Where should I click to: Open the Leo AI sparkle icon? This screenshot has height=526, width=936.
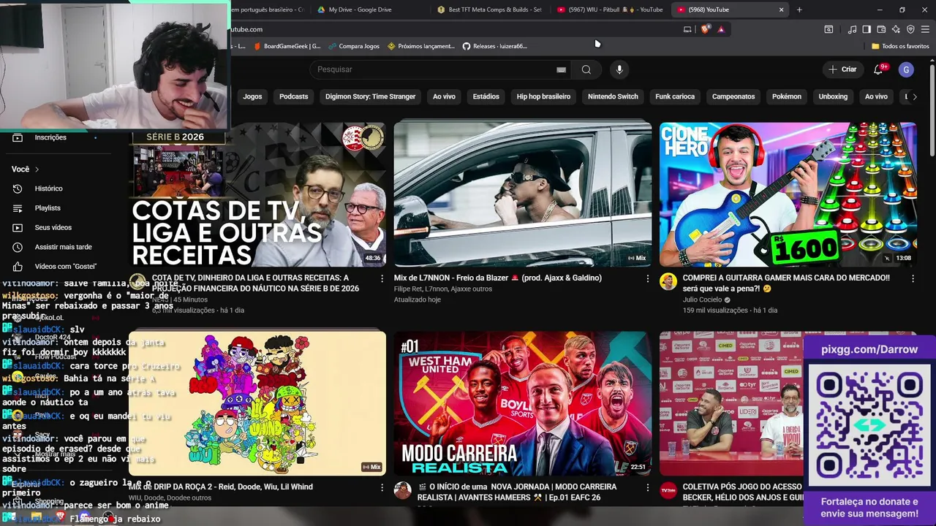pos(896,29)
